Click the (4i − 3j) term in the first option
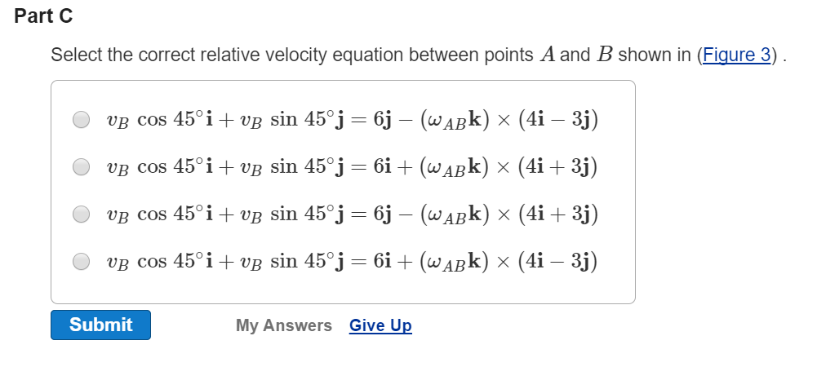Viewport: 817px width, 367px height. [x=558, y=120]
